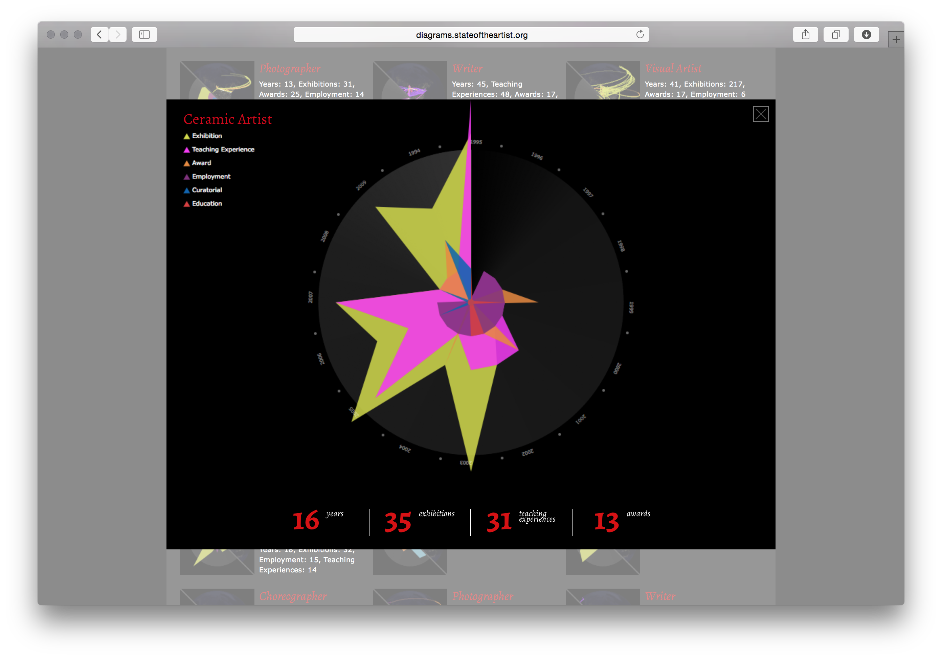The width and height of the screenshot is (942, 659).
Task: Toggle the Safari sidebar button
Action: coord(144,35)
